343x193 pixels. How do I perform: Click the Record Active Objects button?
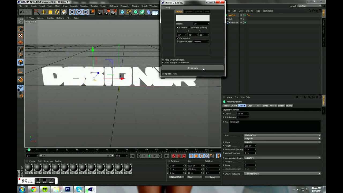point(174,156)
